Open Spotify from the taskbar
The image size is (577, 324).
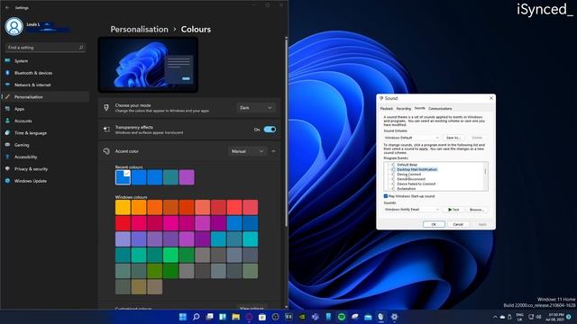[342, 317]
